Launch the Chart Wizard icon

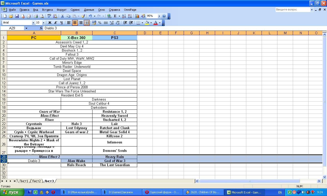pos(137,16)
